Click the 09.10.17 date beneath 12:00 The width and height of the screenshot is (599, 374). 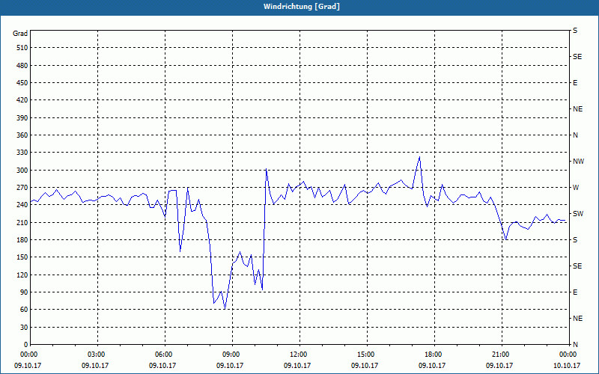click(x=297, y=365)
